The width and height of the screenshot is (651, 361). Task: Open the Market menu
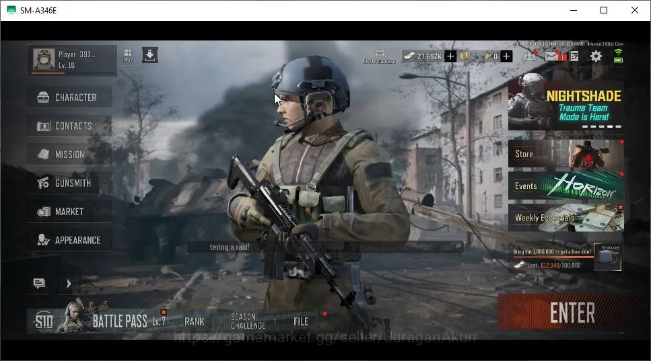69,212
